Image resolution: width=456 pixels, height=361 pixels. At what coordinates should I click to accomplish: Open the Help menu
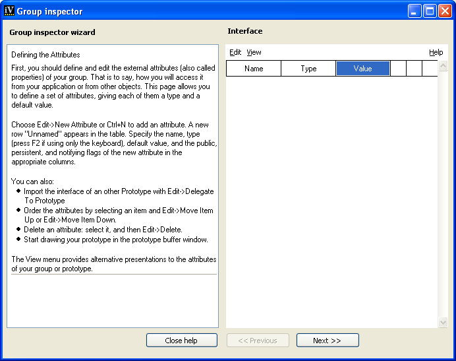(436, 52)
